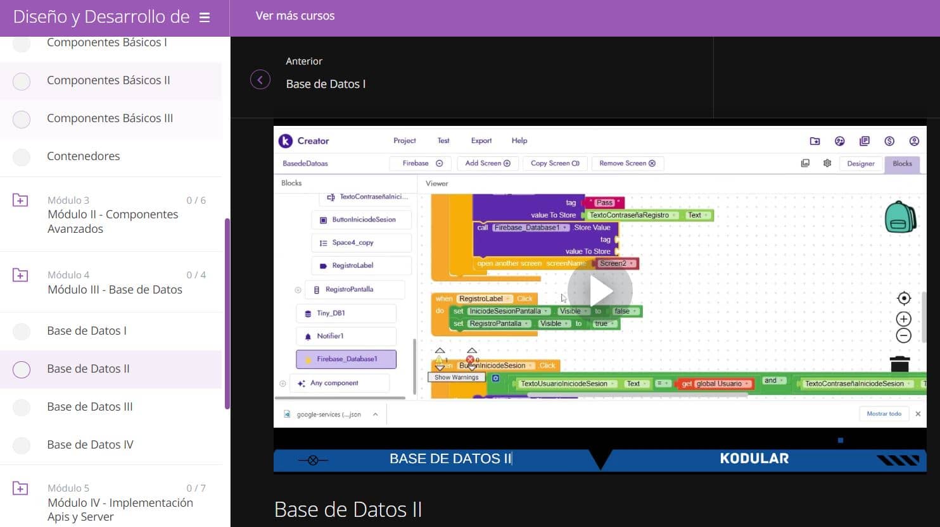Mark Base de Datos II lesson circle
Image resolution: width=940 pixels, height=527 pixels.
coord(22,369)
